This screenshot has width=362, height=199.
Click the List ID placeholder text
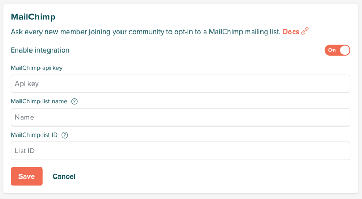25,151
